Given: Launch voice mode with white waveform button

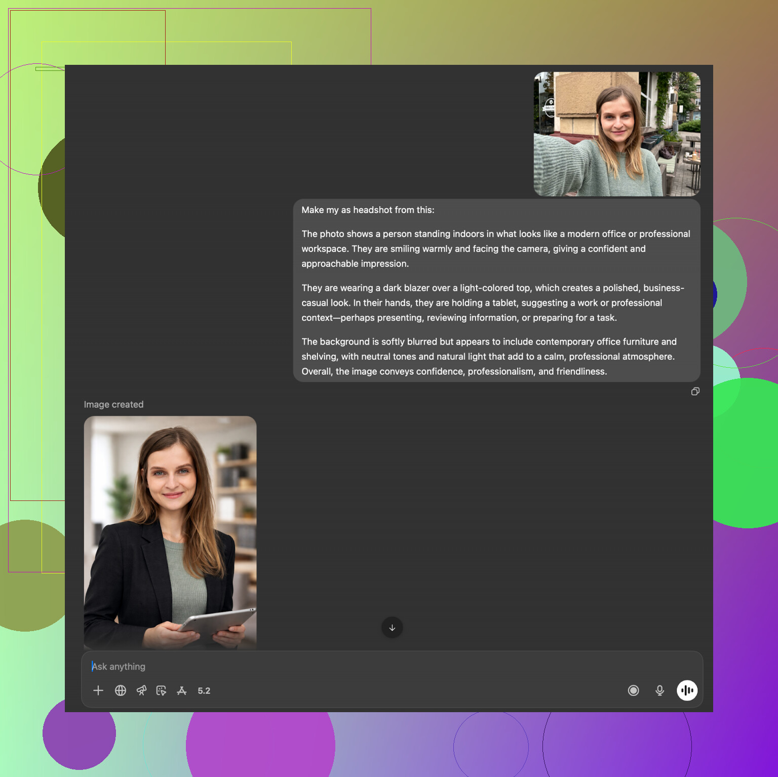Looking at the screenshot, I should point(687,690).
